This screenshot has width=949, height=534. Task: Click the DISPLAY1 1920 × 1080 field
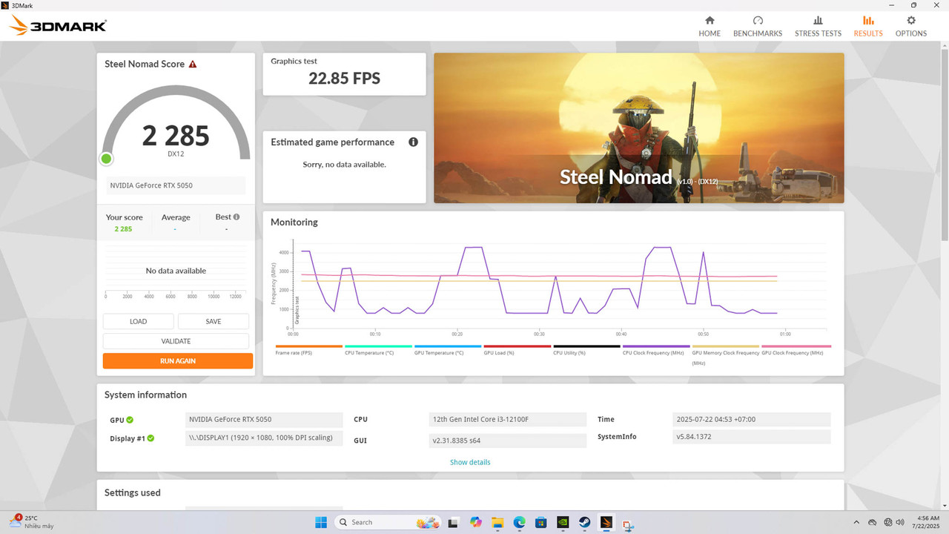pyautogui.click(x=264, y=438)
